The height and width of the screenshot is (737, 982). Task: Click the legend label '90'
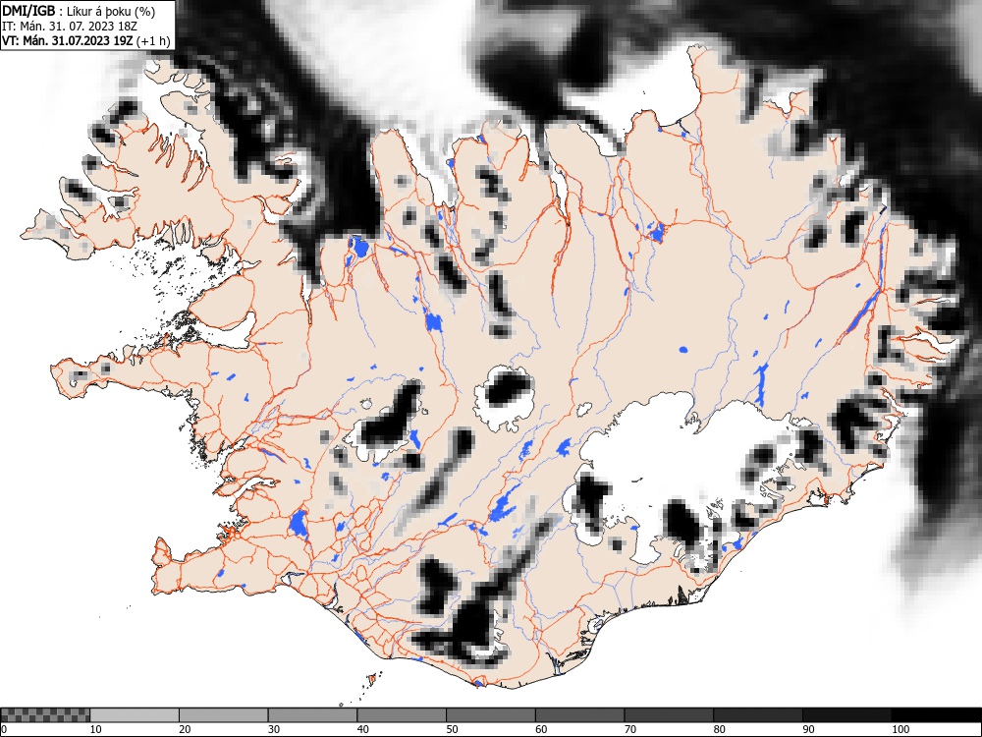[807, 729]
